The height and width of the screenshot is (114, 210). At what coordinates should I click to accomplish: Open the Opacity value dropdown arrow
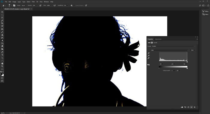coord(37,5)
